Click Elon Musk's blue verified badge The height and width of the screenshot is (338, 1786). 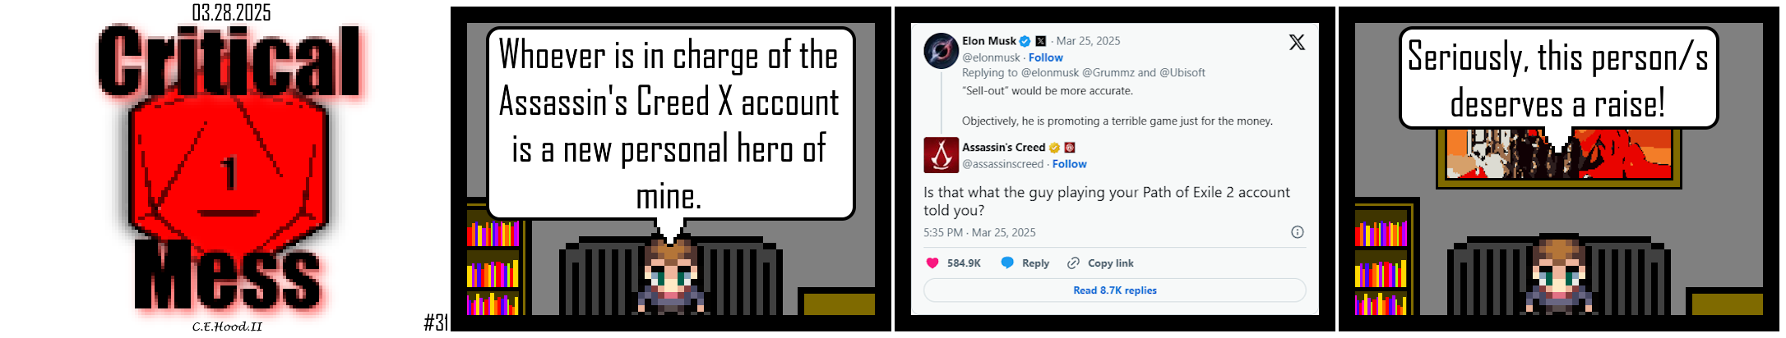(1025, 41)
